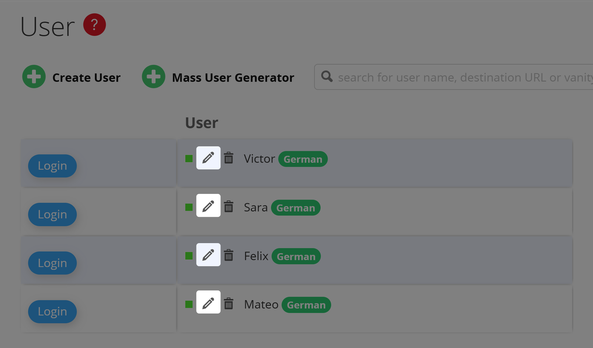593x348 pixels.
Task: Click Victor's green status square
Action: (189, 159)
